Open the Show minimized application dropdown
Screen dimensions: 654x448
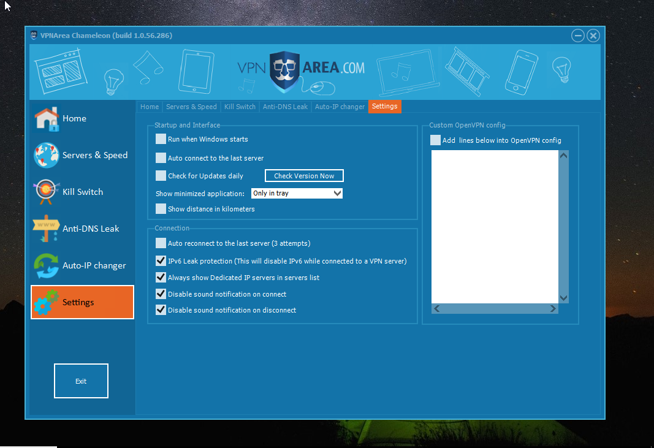tap(297, 193)
